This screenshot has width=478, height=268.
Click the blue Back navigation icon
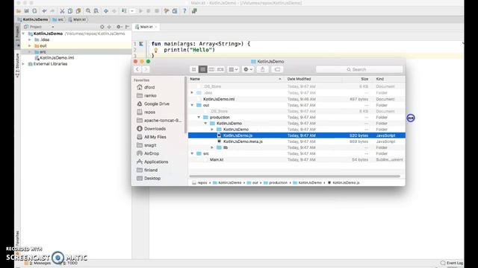click(106, 11)
